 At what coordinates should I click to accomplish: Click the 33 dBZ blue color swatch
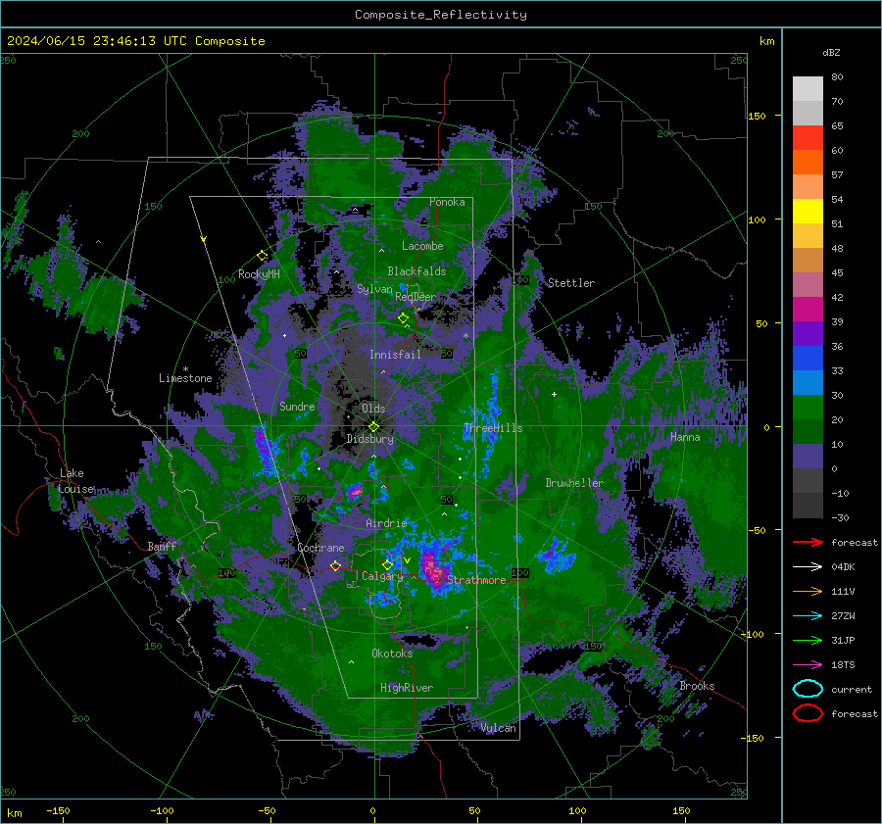click(x=808, y=382)
